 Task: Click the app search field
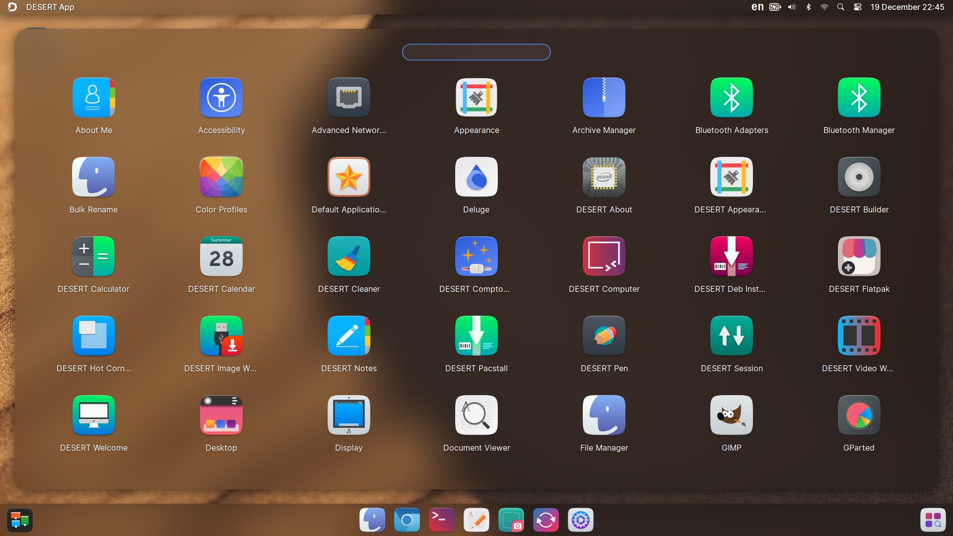476,52
